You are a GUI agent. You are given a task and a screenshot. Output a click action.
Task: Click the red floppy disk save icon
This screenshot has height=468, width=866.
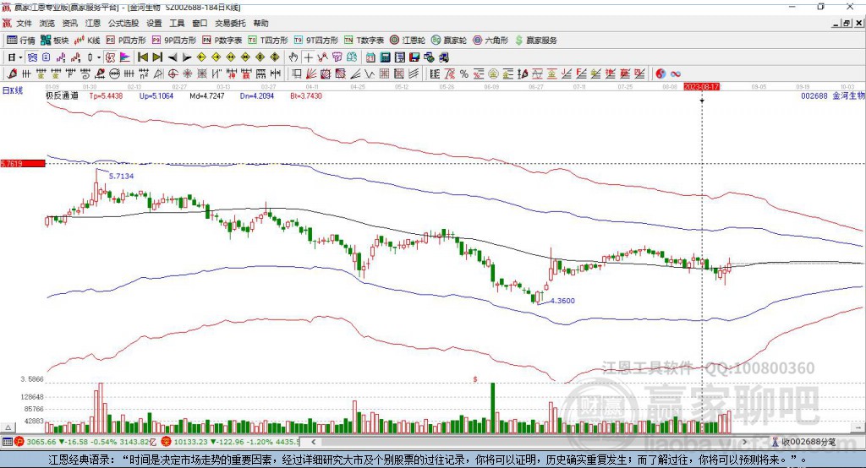414,57
